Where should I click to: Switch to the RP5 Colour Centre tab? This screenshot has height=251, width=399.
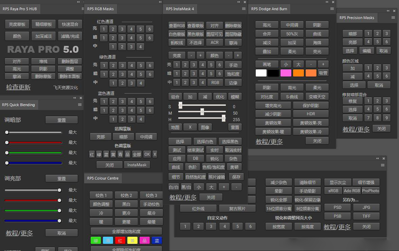(103, 178)
